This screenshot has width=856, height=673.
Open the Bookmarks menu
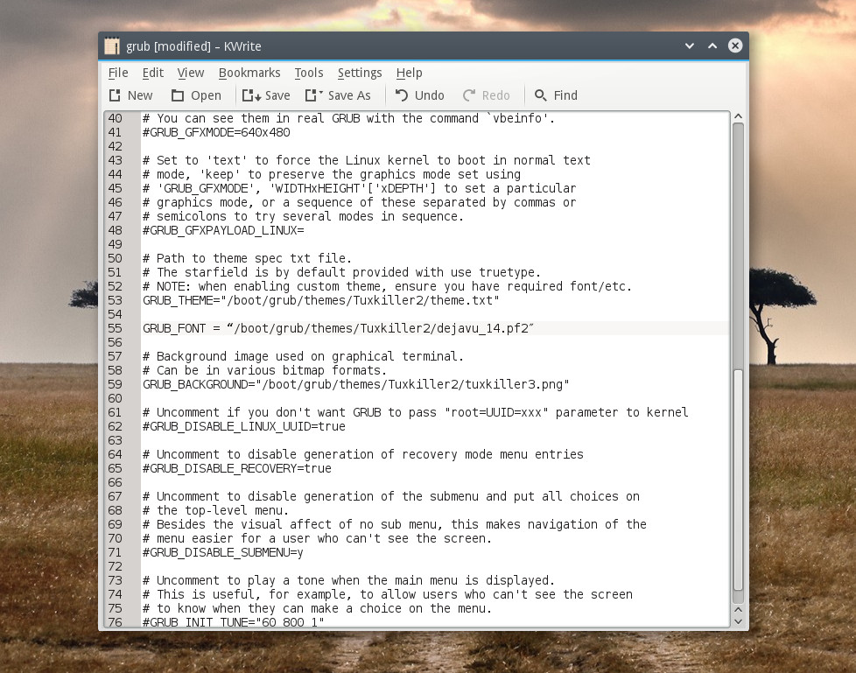249,73
